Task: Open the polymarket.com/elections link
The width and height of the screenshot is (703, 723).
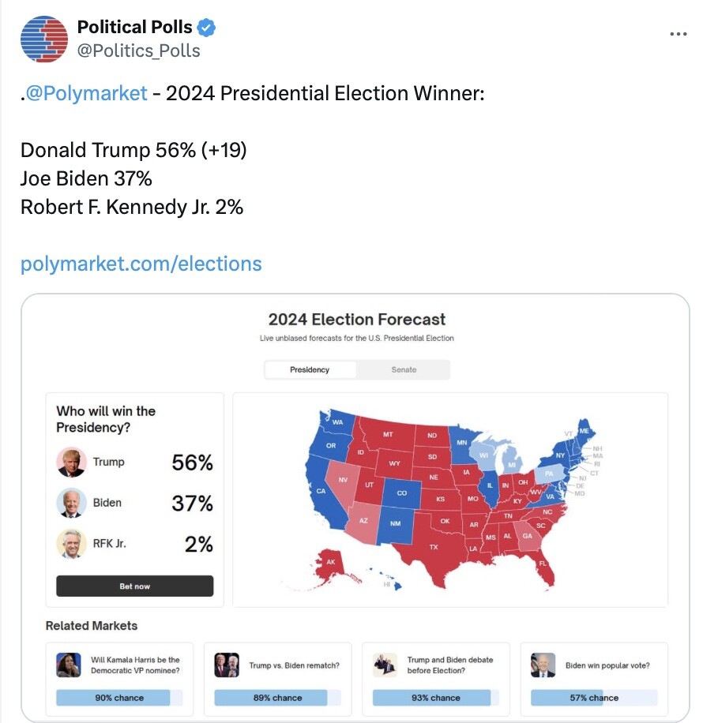Action: 141,264
